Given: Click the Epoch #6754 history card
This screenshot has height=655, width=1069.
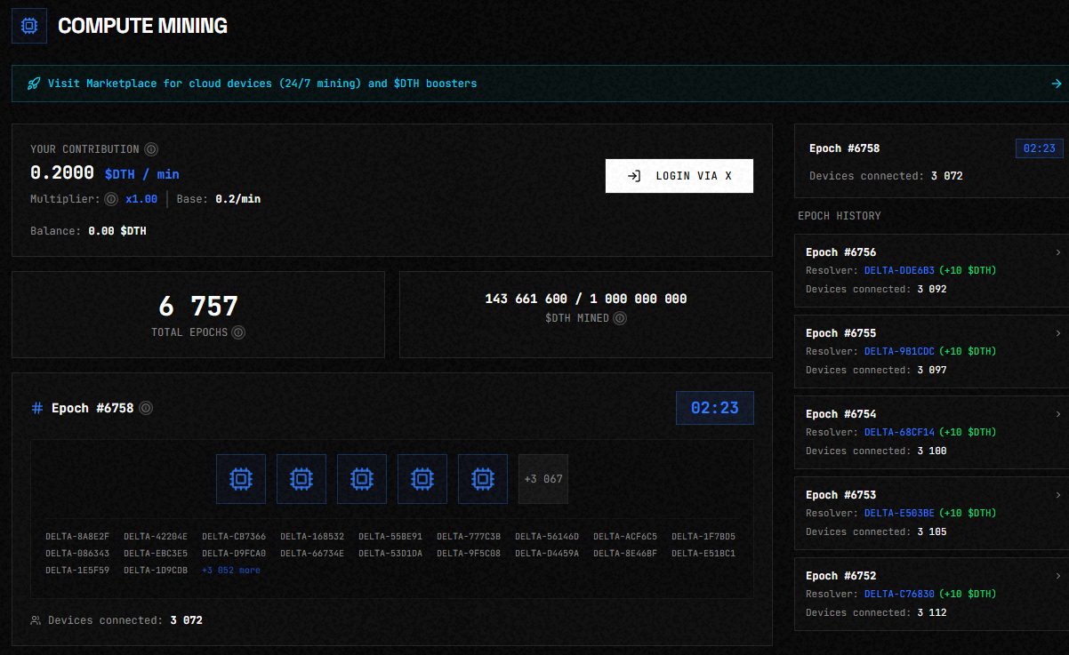Looking at the screenshot, I should [x=929, y=432].
